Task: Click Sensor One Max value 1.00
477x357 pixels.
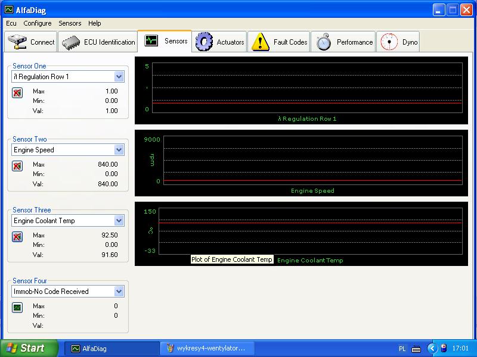Action: click(x=111, y=91)
